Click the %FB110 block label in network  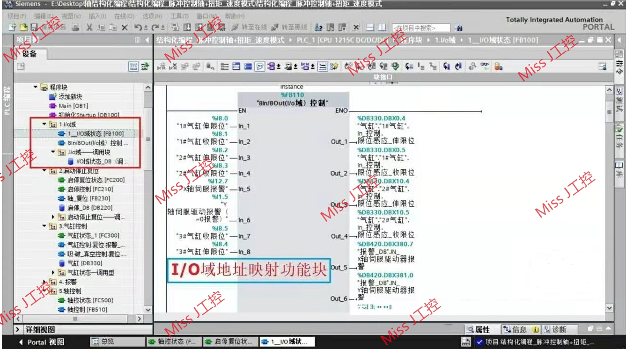pyautogui.click(x=292, y=95)
